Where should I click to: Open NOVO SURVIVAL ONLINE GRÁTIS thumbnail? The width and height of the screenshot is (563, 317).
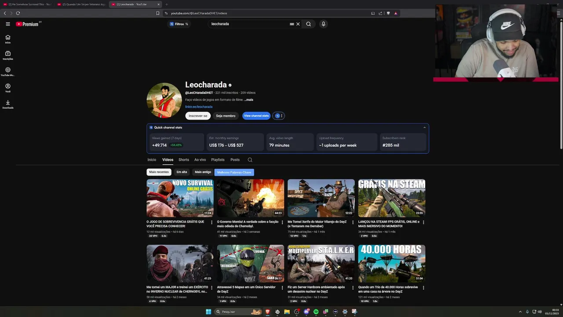coord(180,198)
